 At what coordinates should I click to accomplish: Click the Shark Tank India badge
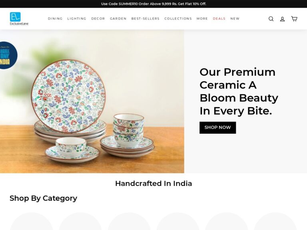[x=8, y=56]
